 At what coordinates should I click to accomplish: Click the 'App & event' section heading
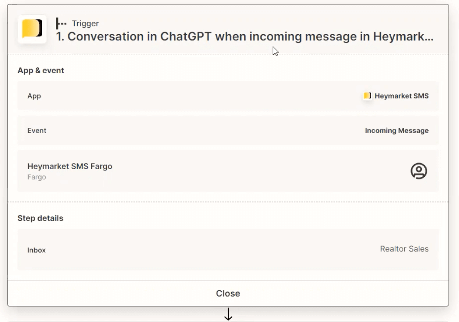coord(41,71)
